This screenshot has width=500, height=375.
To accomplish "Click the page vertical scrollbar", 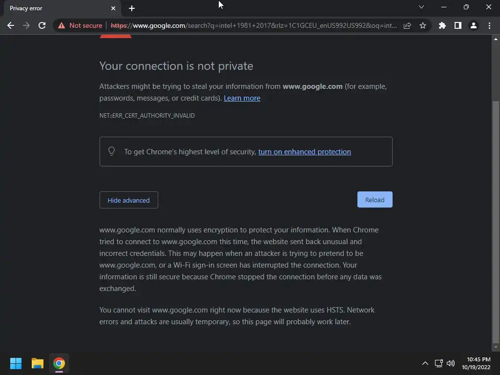I will (496, 220).
